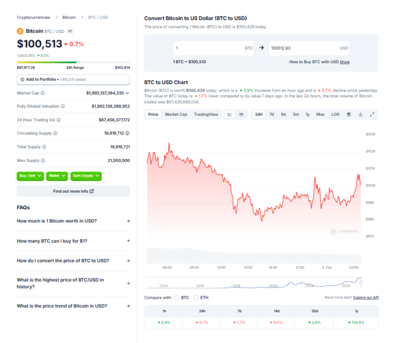
Task: Click Add to Portfolio button
Action: 73,79
